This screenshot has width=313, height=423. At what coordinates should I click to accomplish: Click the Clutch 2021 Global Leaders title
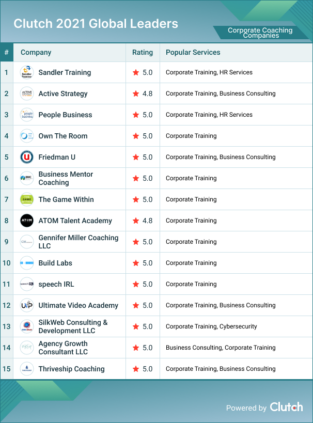tap(96, 24)
